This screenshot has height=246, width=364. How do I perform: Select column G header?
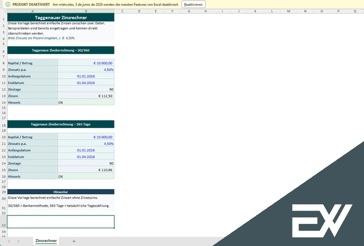pyautogui.click(x=189, y=11)
